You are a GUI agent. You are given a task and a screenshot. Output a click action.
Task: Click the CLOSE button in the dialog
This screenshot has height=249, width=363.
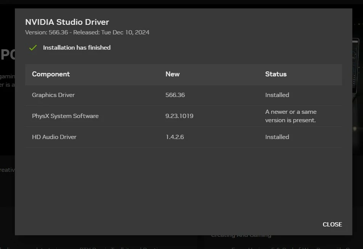(332, 225)
